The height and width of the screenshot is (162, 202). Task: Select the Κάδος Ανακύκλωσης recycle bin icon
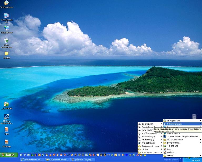click(x=7, y=43)
